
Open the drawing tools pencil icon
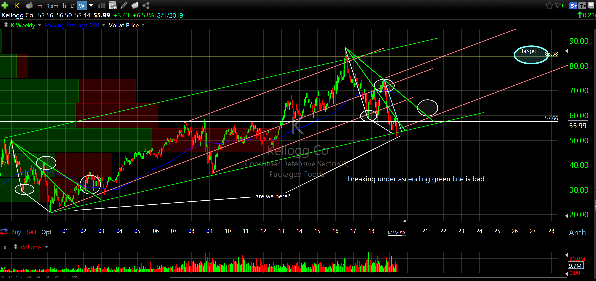124,5
